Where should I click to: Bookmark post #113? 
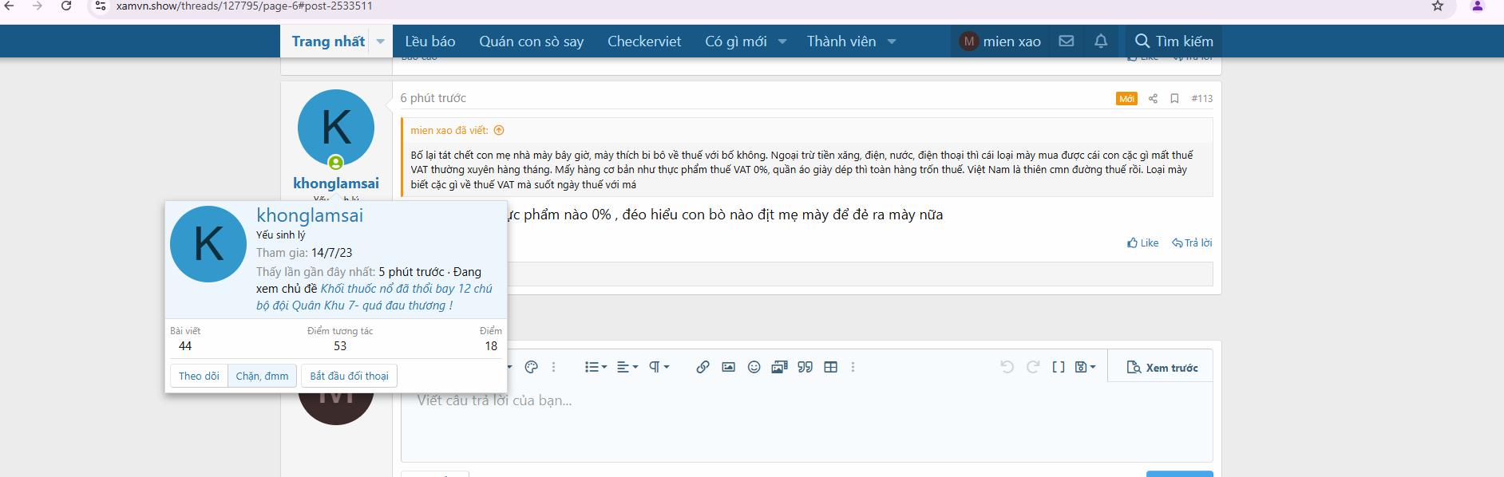coord(1174,99)
